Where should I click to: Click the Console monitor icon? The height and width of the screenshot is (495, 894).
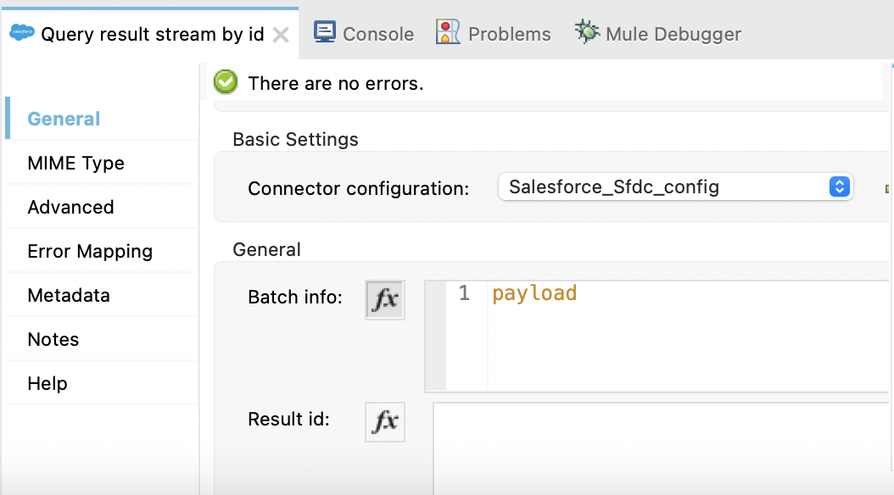(x=323, y=33)
